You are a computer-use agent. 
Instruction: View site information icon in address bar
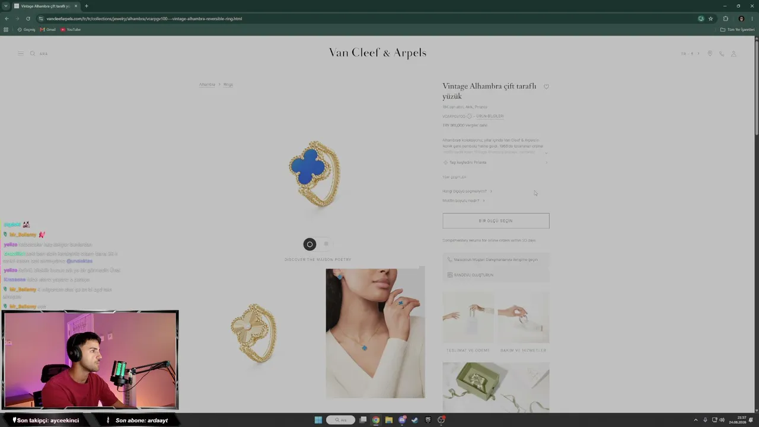pos(41,18)
